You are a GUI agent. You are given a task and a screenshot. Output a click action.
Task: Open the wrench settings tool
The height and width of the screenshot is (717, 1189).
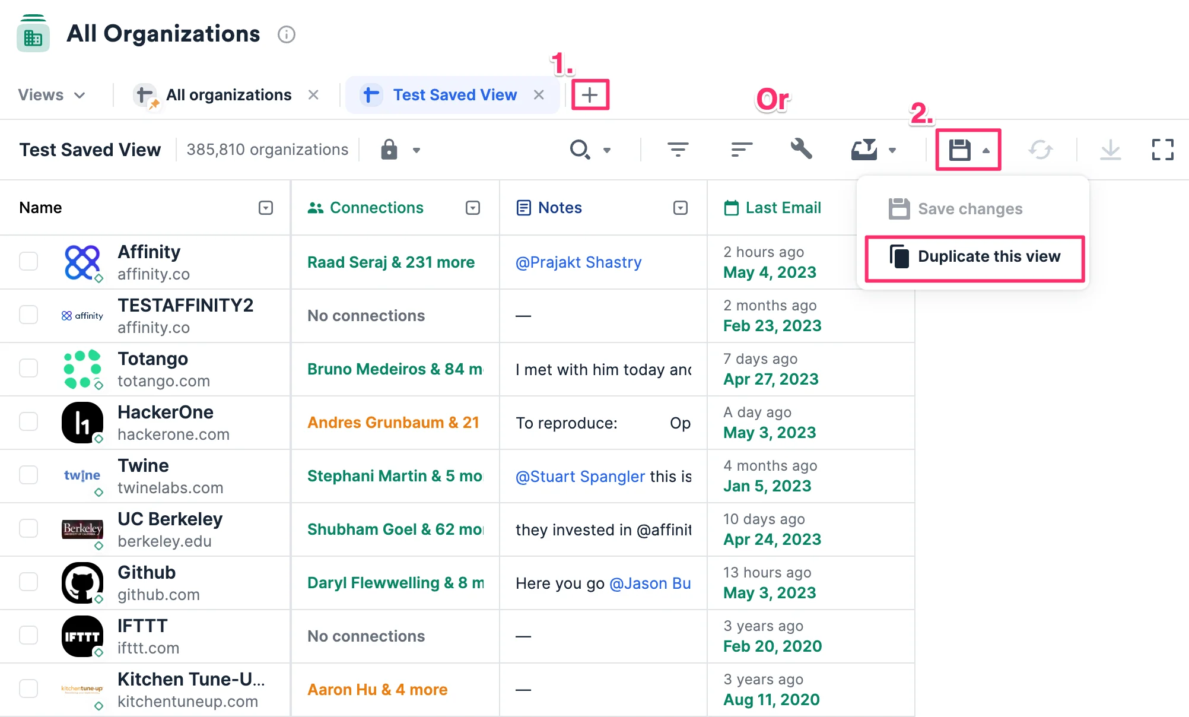[x=802, y=149]
